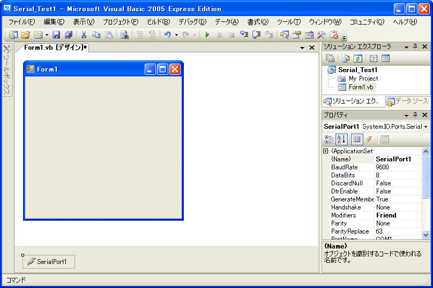Screen dimensions: 433x288
Task: Click the Find binoculars-document icon
Action: click(x=124, y=35)
